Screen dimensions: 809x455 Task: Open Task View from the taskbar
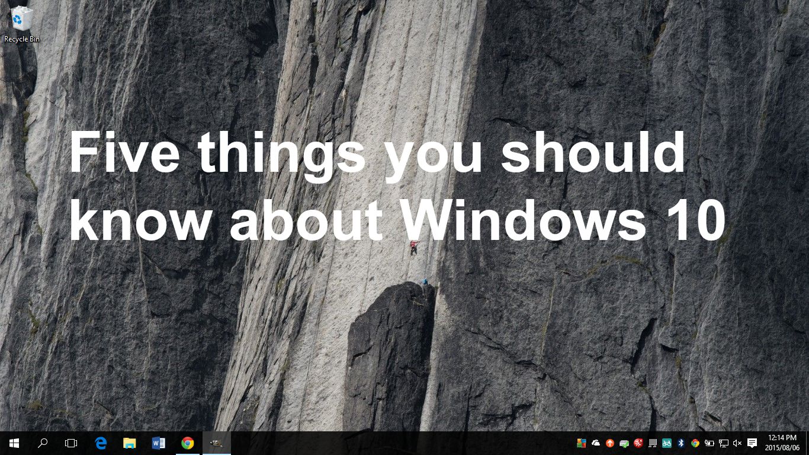coord(71,443)
